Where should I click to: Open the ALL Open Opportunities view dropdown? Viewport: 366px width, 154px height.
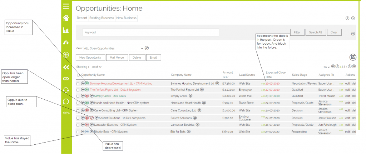pyautogui.click(x=113, y=48)
